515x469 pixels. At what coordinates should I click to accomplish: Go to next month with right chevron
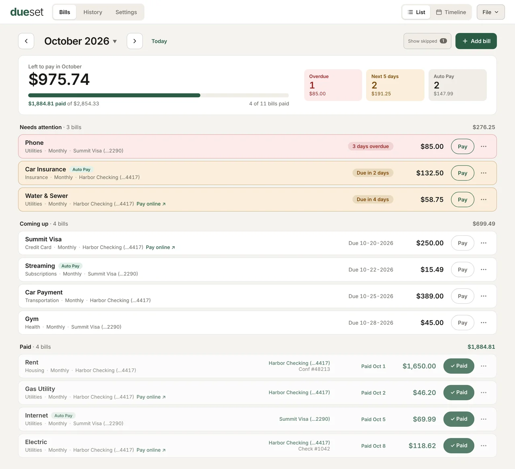135,41
